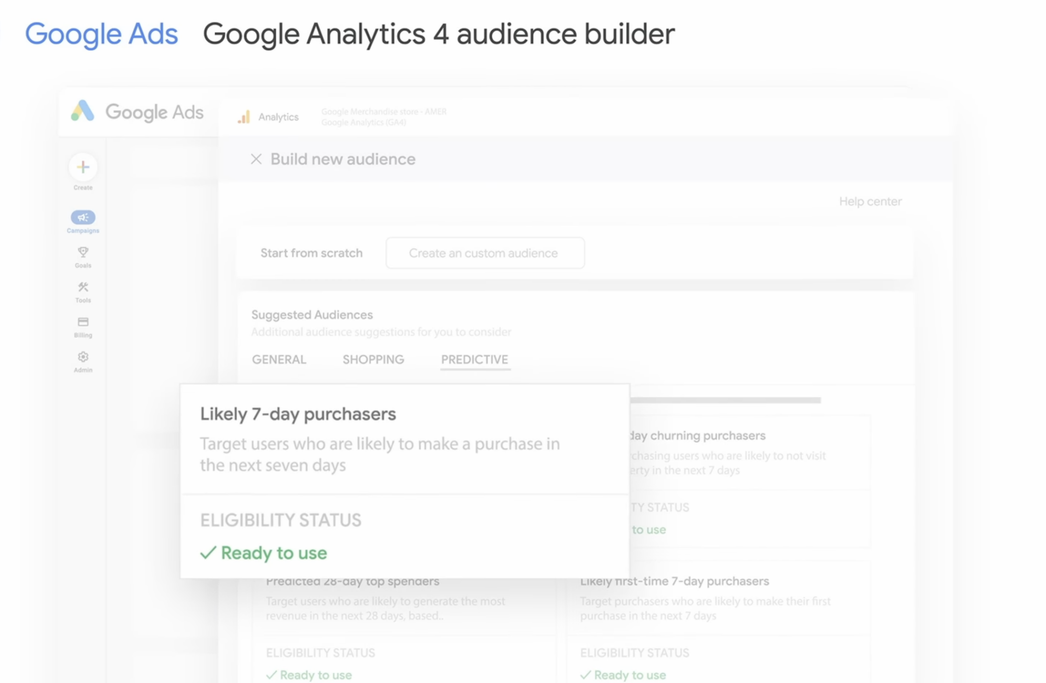Open the Admin gear icon
The image size is (1046, 683).
click(82, 357)
